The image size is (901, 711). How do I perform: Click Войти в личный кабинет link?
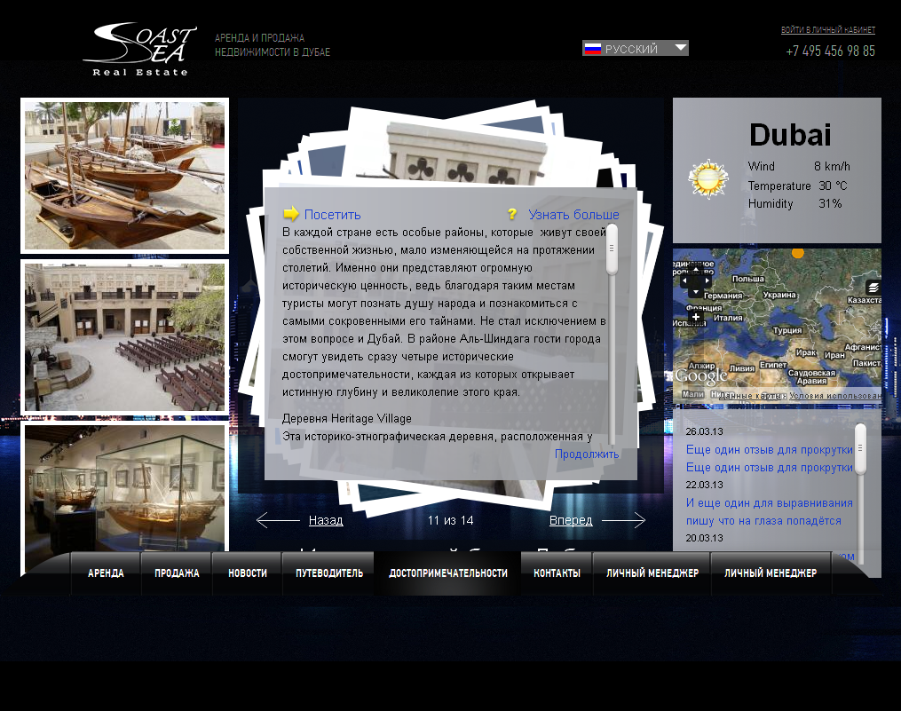(x=828, y=30)
